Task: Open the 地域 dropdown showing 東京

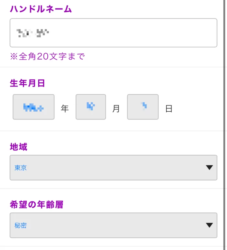Action: [x=113, y=168]
